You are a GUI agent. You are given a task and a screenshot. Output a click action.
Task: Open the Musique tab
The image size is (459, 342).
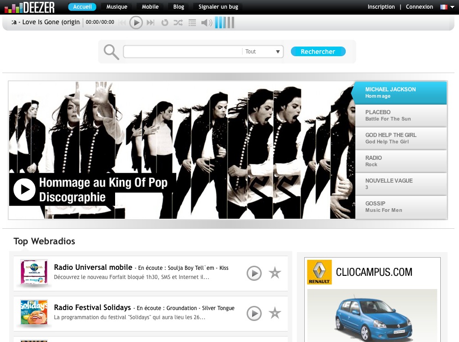click(117, 7)
